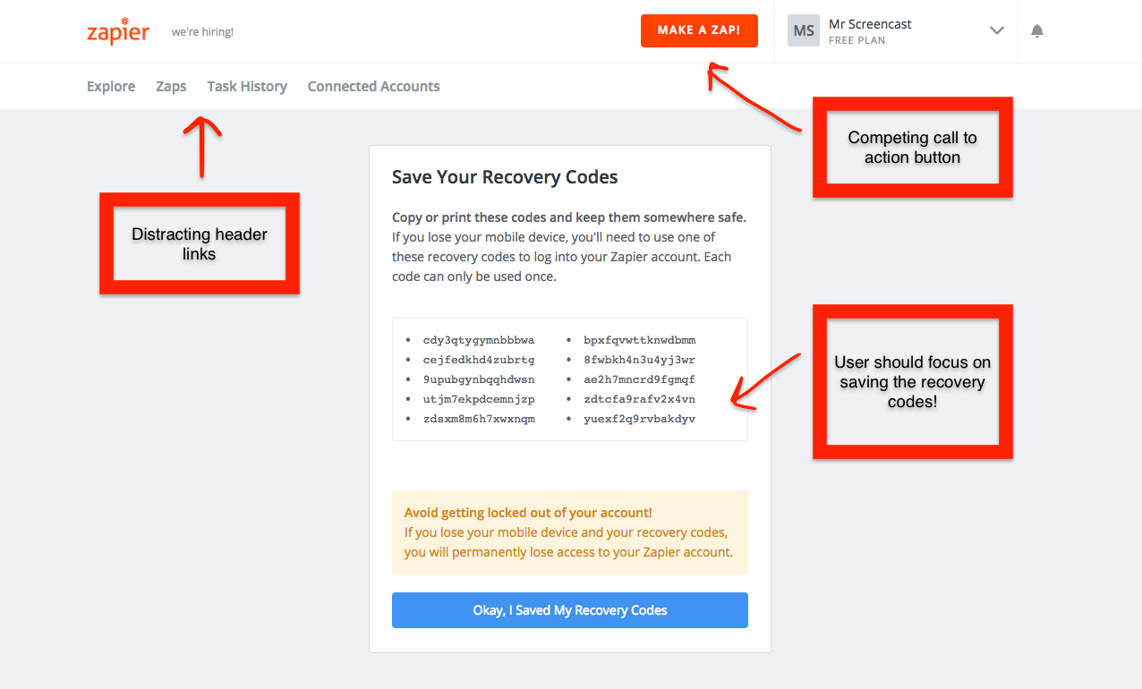This screenshot has width=1142, height=689.
Task: Open the Connected Accounts tab
Action: (373, 86)
